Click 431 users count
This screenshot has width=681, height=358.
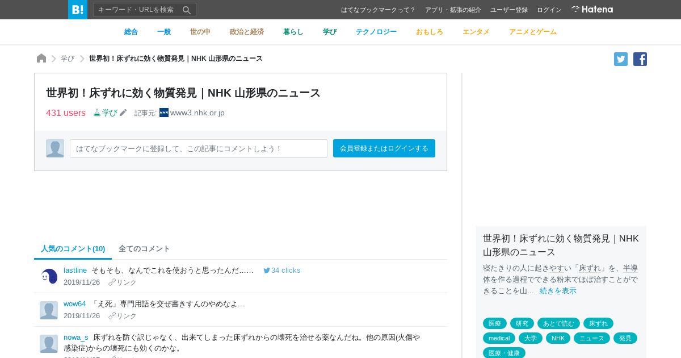coord(66,113)
